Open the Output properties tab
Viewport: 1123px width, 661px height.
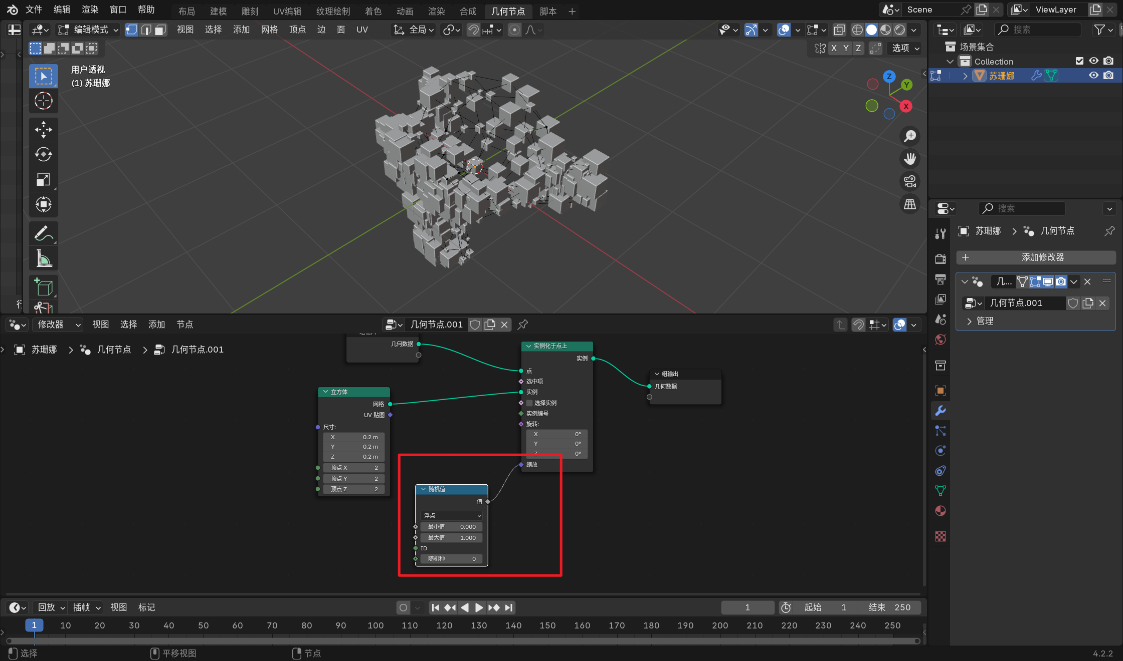tap(941, 279)
